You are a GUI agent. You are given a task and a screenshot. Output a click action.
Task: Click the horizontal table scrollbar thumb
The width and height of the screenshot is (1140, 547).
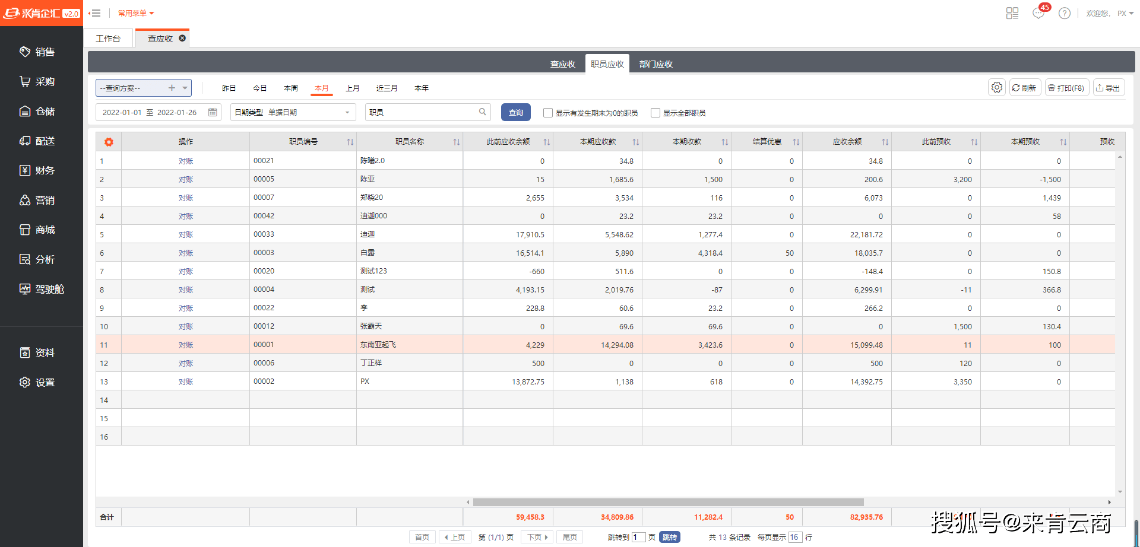tap(668, 502)
